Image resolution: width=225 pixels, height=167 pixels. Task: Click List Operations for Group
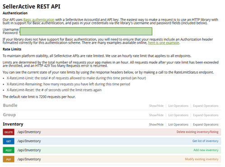(x=178, y=115)
